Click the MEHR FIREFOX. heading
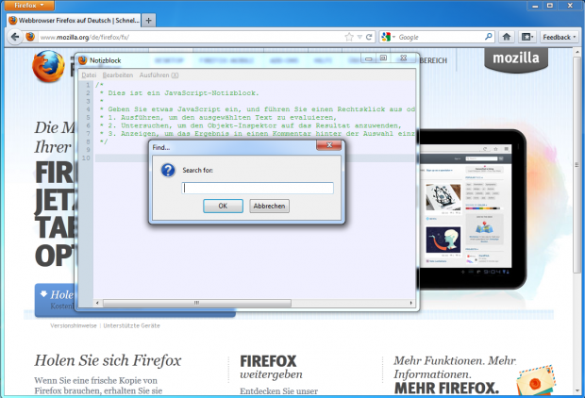Screen dimensions: 585x398 (446, 389)
